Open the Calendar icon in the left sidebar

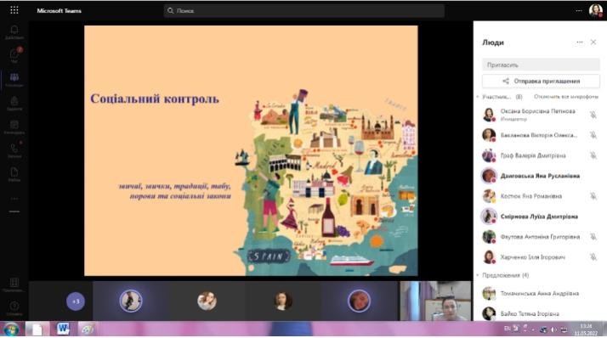tap(14, 127)
